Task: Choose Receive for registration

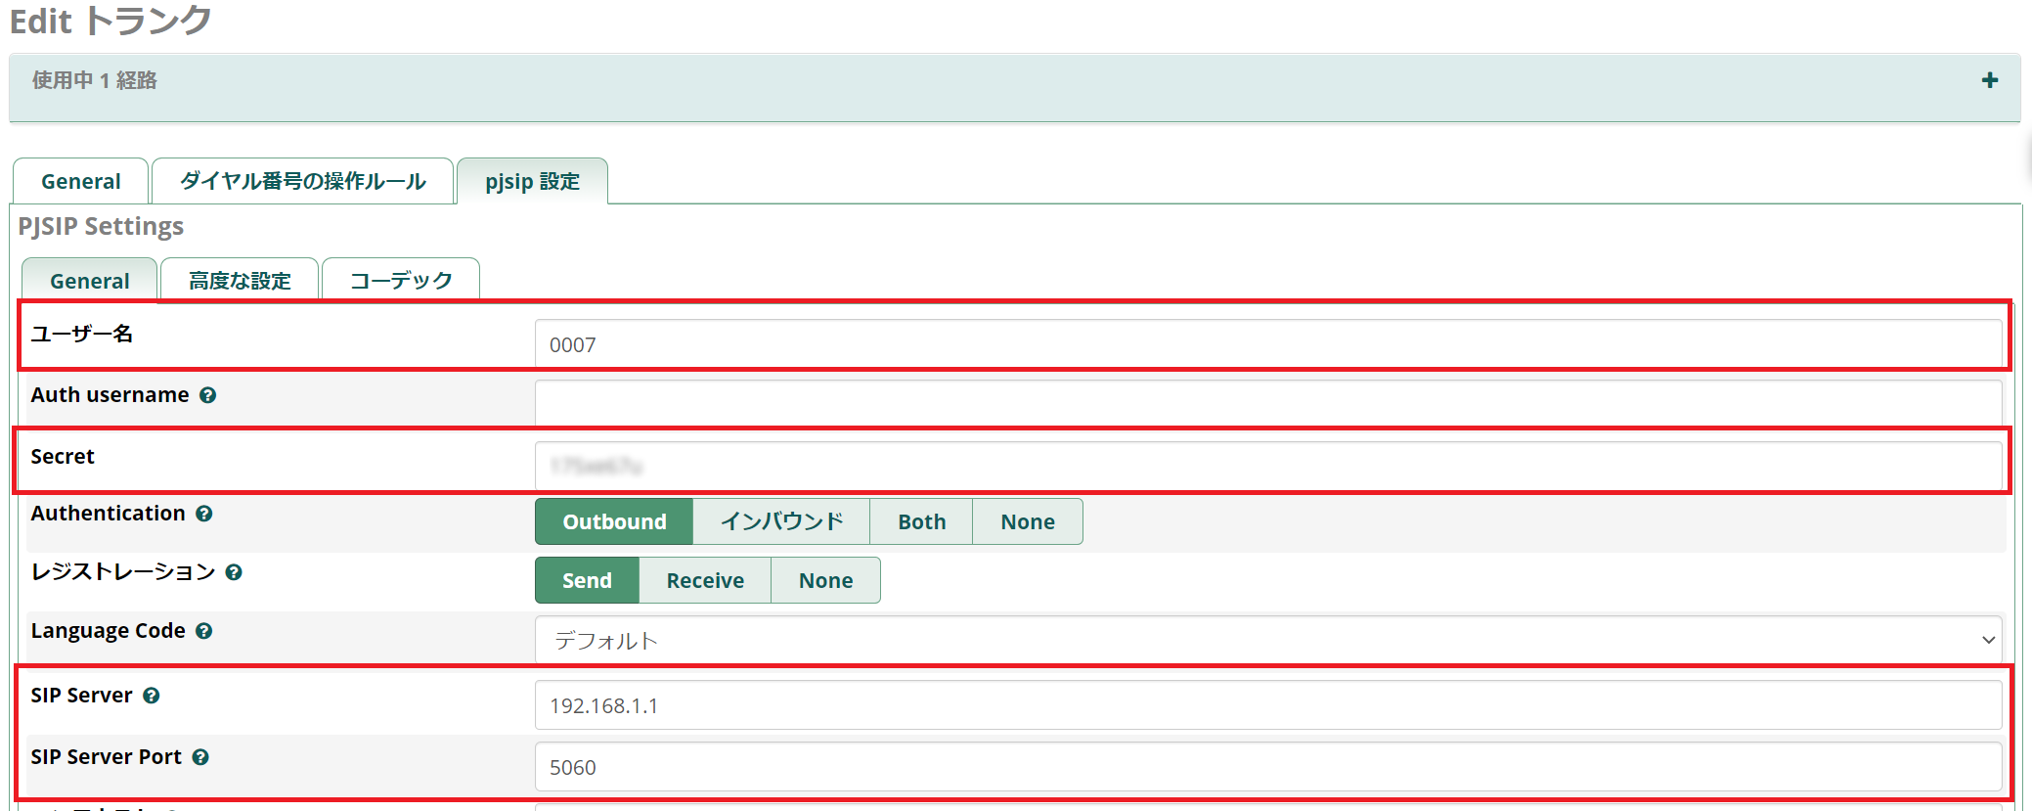Action: 705,580
